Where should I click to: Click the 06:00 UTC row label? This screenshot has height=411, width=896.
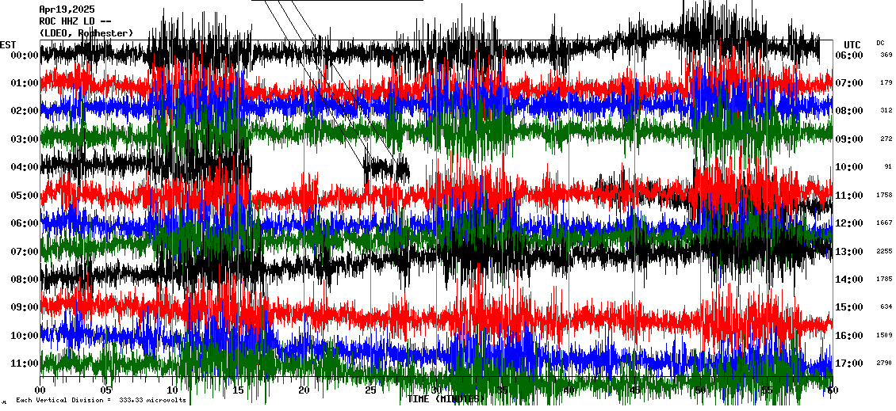851,55
